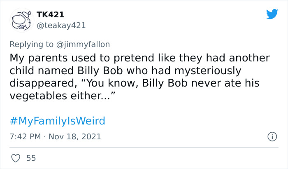Click the 7:42 PM timestamp

tap(26, 136)
